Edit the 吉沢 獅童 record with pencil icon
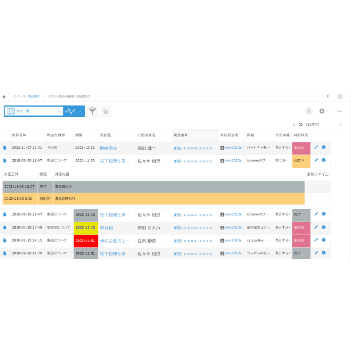Viewport: 351px width, 351px height. point(316,240)
